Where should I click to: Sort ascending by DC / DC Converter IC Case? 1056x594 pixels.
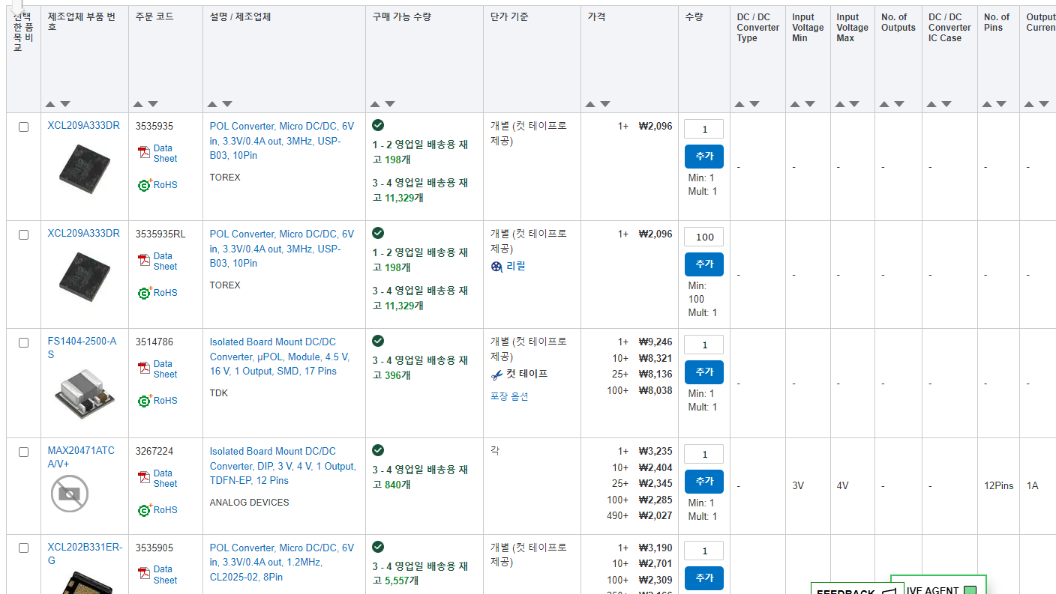[931, 104]
